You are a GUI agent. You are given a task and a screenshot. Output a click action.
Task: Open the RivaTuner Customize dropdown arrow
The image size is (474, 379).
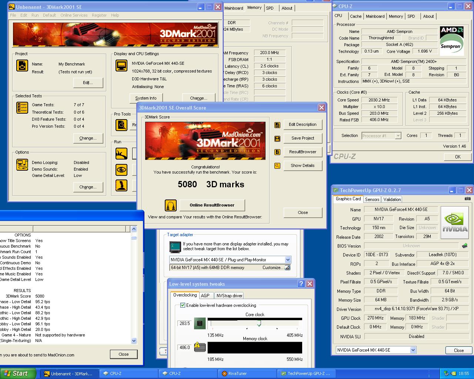click(287, 268)
